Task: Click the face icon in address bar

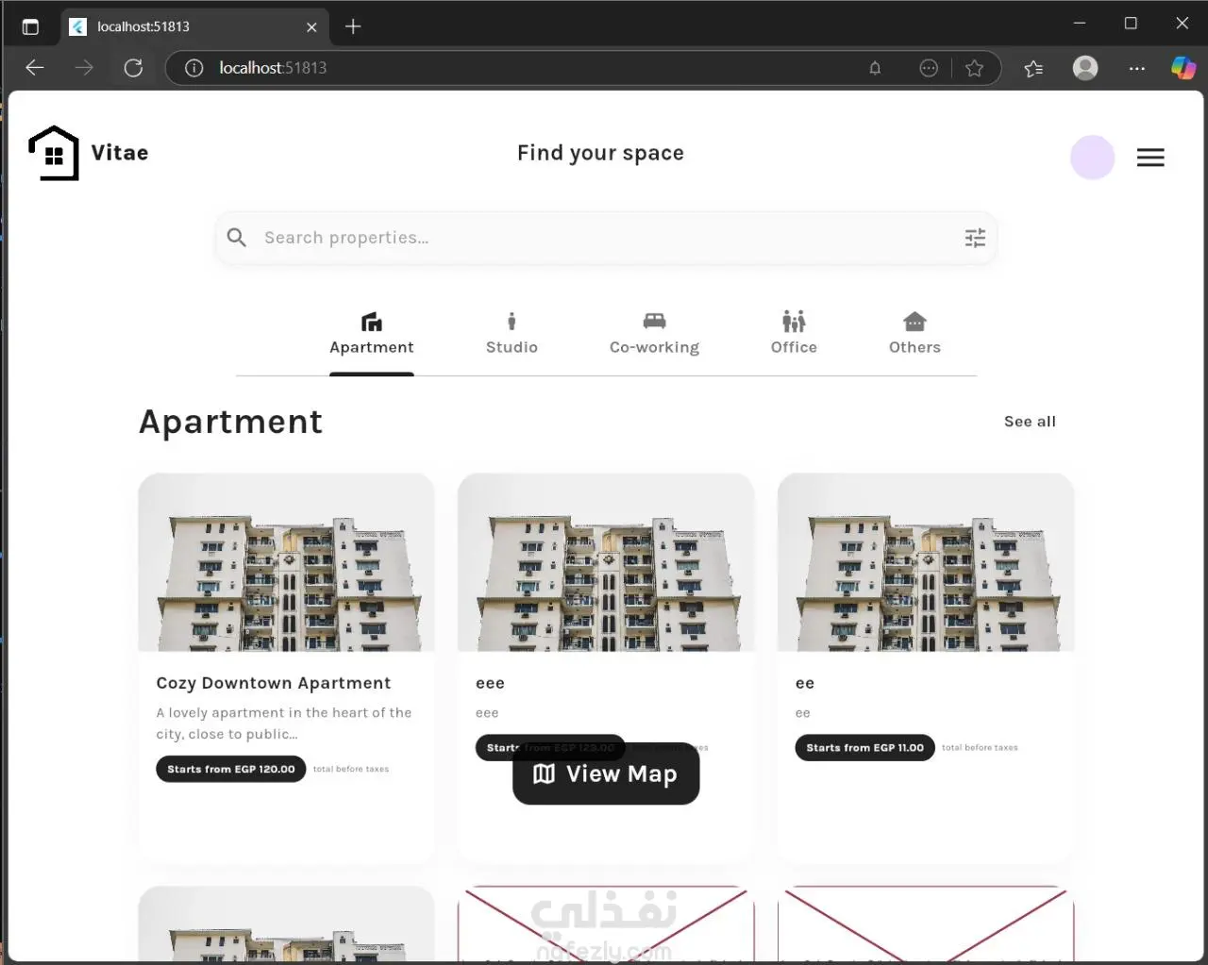Action: 929,68
